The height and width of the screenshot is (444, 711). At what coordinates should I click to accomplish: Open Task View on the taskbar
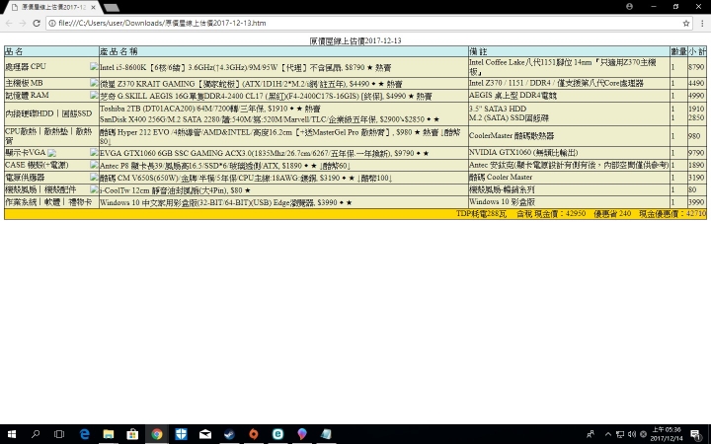coord(59,434)
